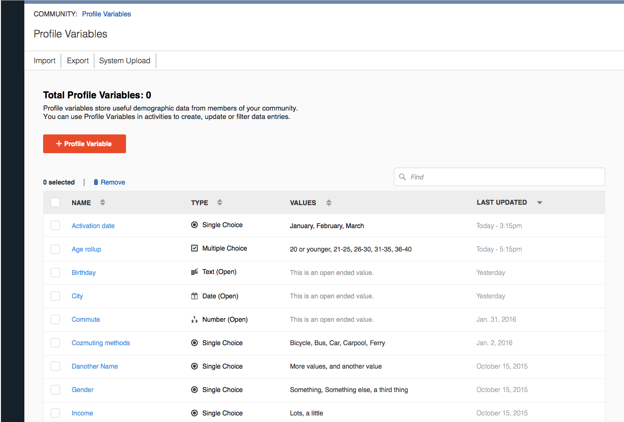Click the "Bicycle, Bus, Car, Carpool, Ferry" cell
Image resolution: width=624 pixels, height=422 pixels.
tap(337, 343)
